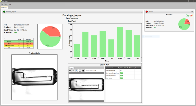Click the Good row in the count table
The image size is (196, 106).
click(x=19, y=42)
